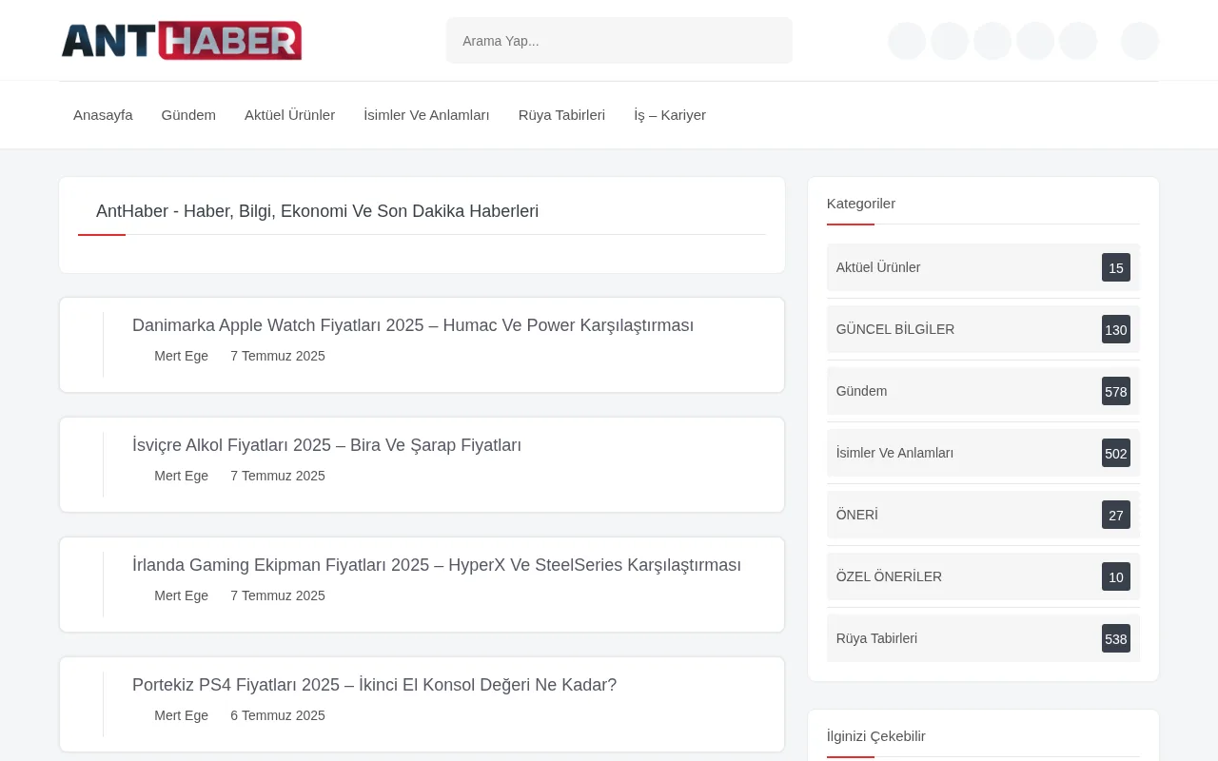The height and width of the screenshot is (761, 1218).
Task: Click author Mert Ege under the Apple Watch article
Action: pos(181,356)
